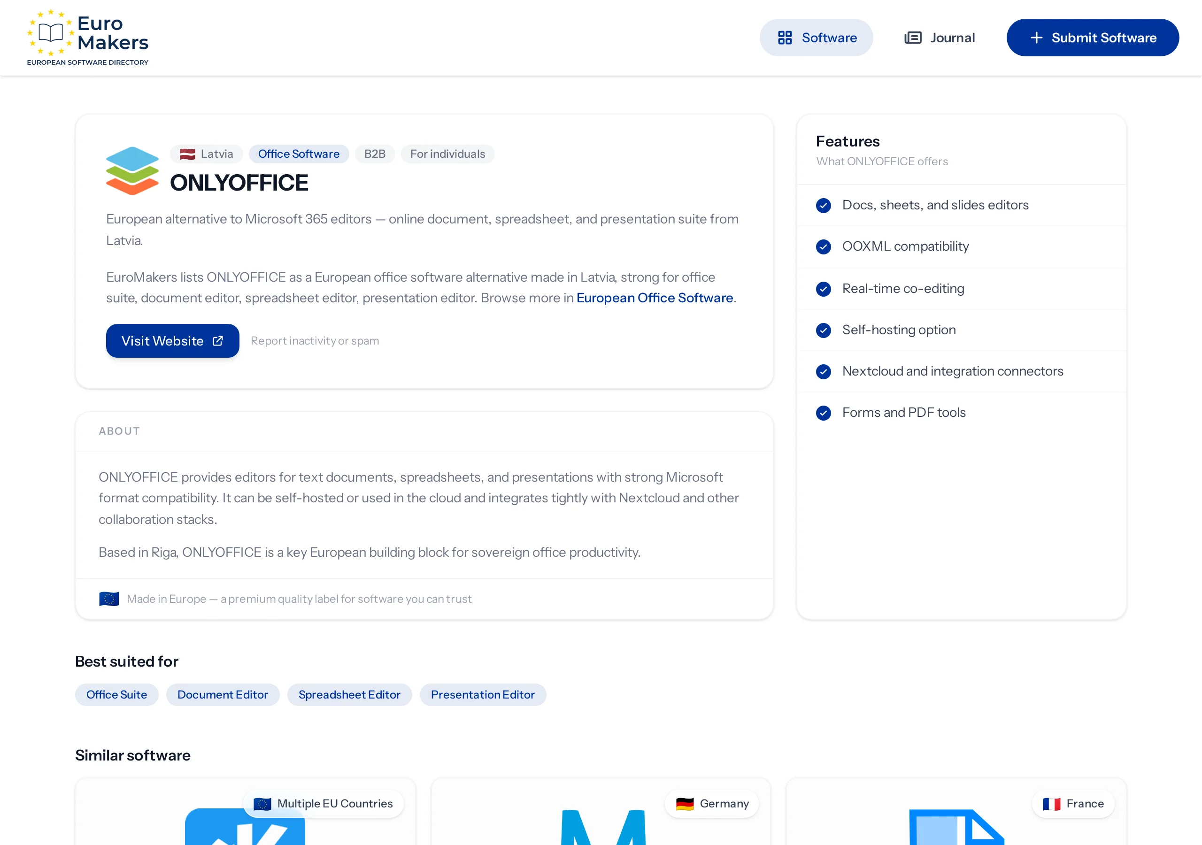Select the Latvia country tag
Screen dimensions: 1202x845
(x=206, y=154)
